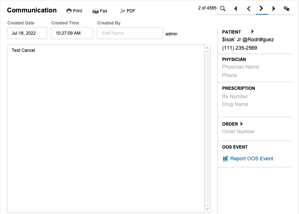The image size is (299, 214).
Task: Edit the Created Time field
Action: (72, 33)
